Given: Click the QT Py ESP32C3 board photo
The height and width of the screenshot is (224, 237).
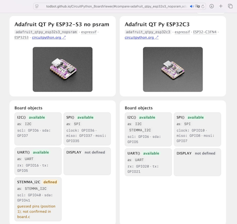Looking at the screenshot, I should tap(173, 69).
